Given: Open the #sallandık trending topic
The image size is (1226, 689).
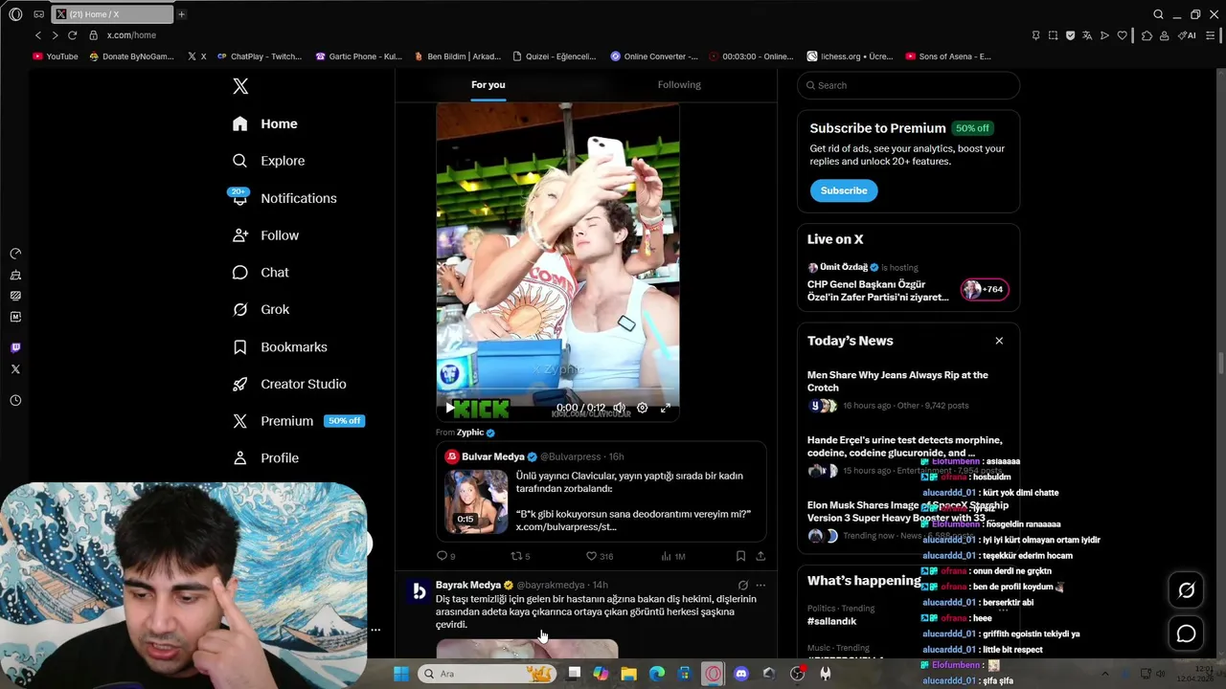Looking at the screenshot, I should click(x=831, y=621).
